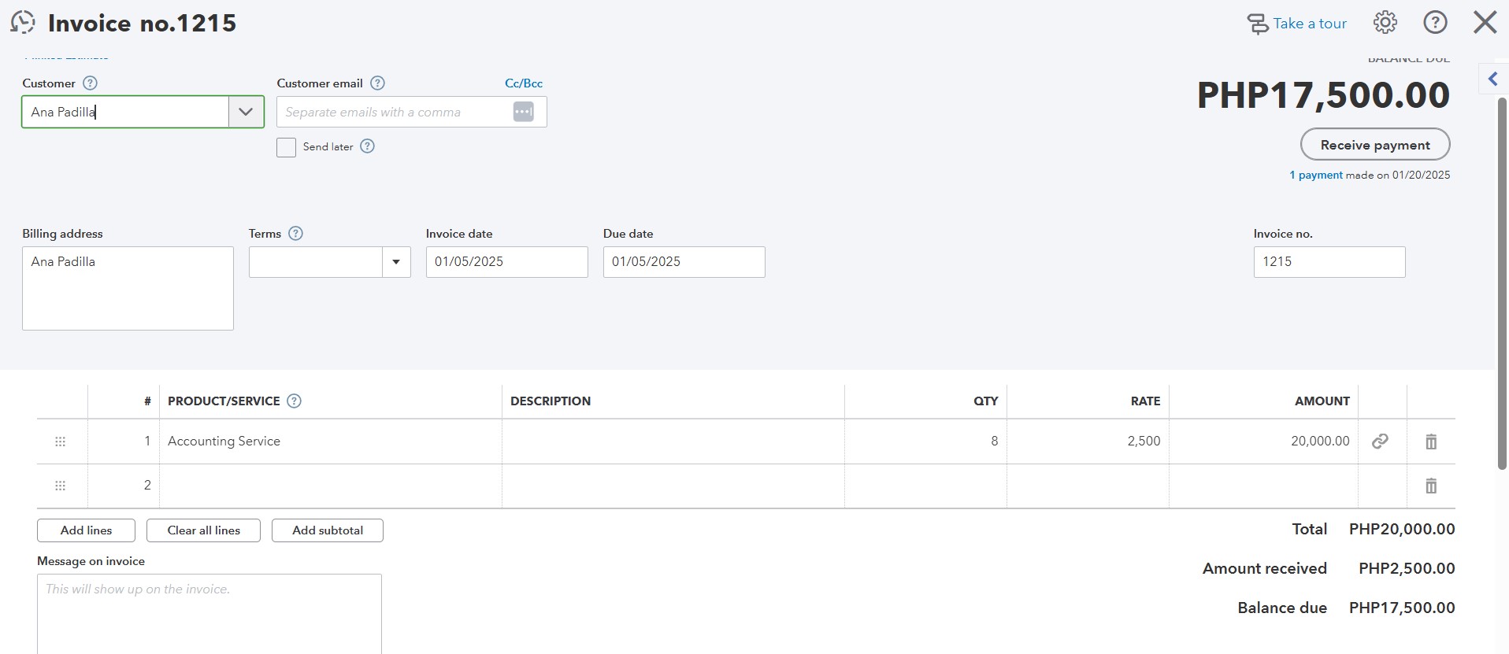The image size is (1509, 654).
Task: Expand the Customer dropdown arrow
Action: click(246, 112)
